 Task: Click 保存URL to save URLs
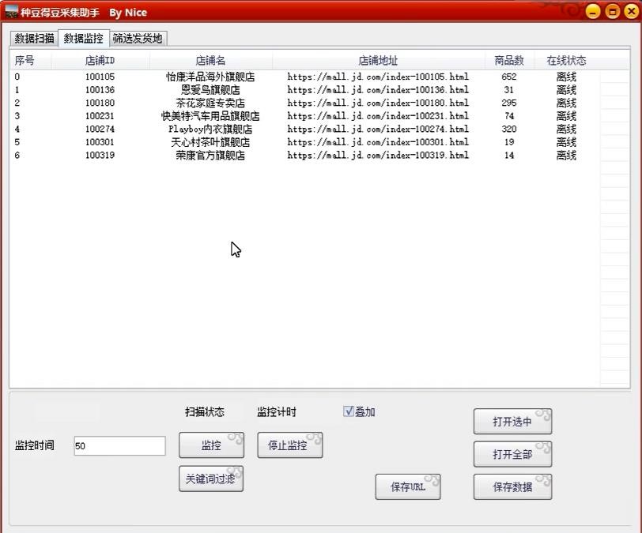[x=407, y=486]
